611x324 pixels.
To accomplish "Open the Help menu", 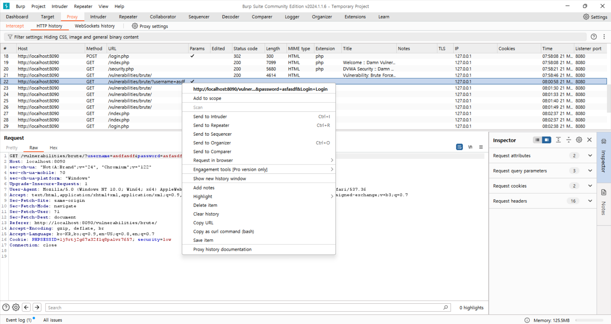I will click(119, 6).
